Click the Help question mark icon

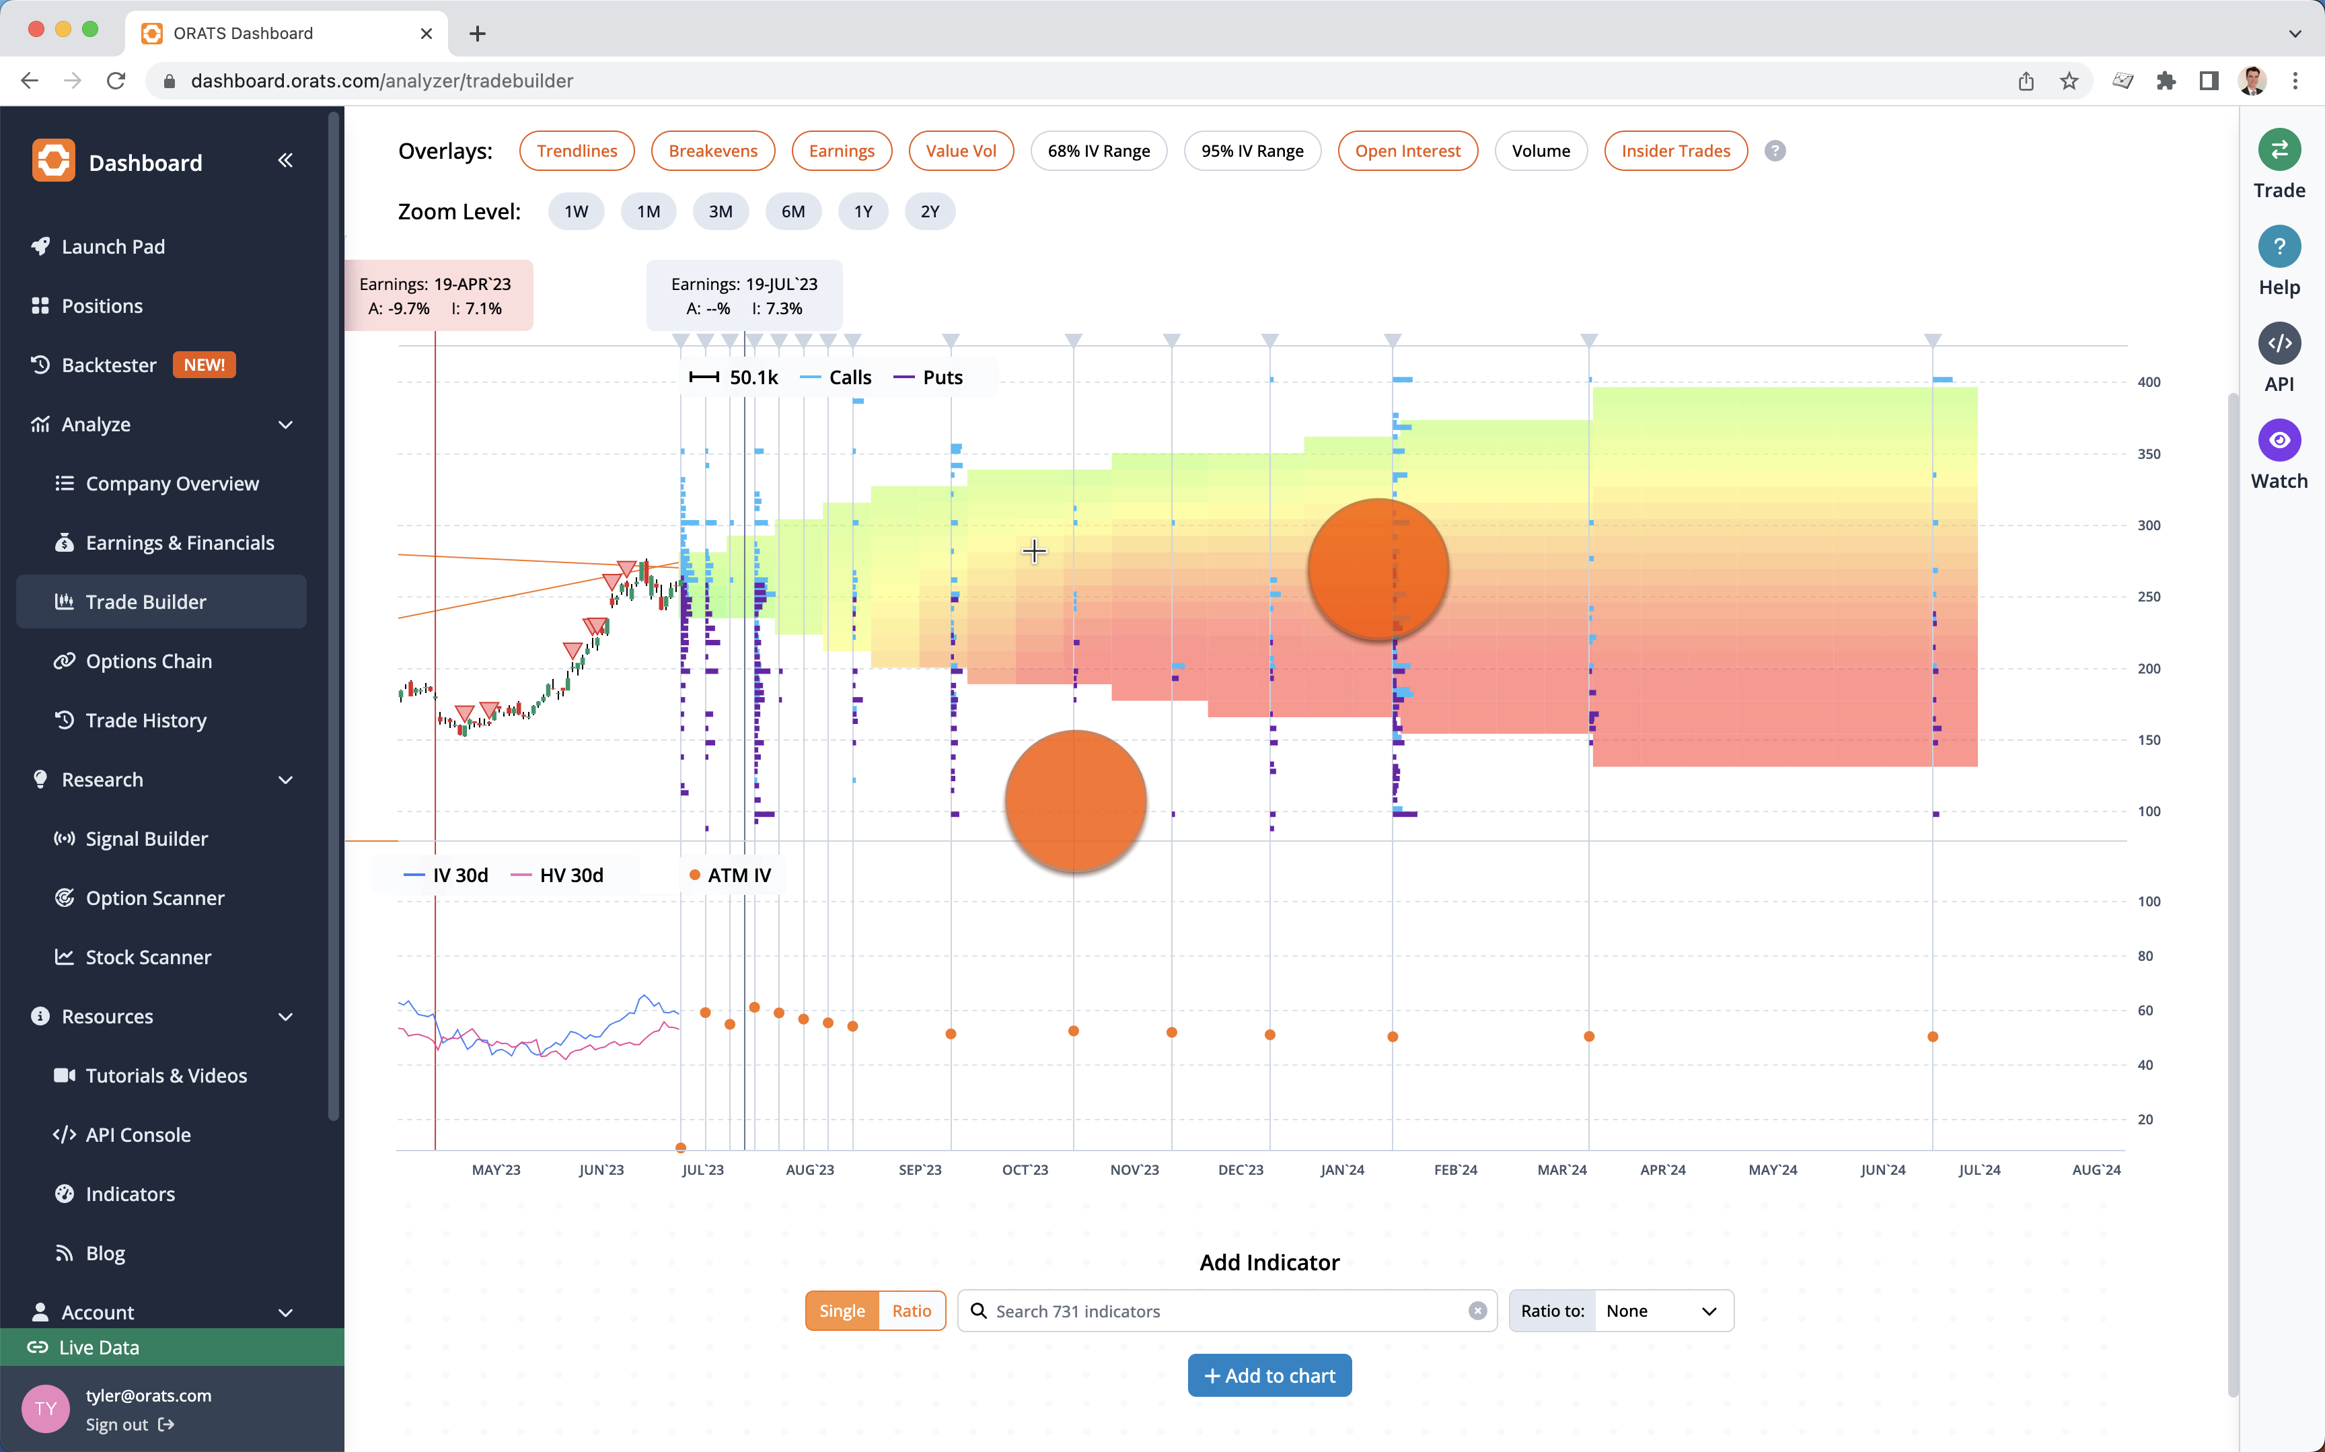(x=2280, y=247)
